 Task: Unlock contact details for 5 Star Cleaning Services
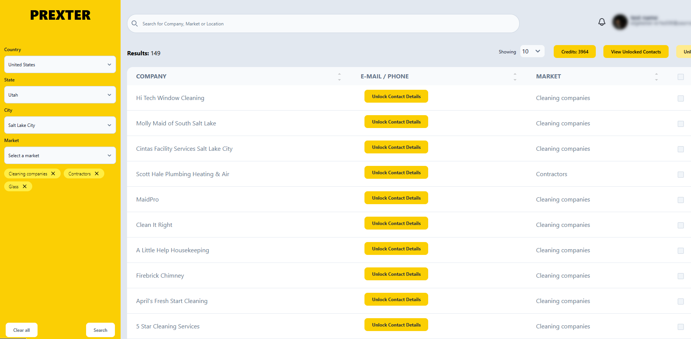click(x=396, y=325)
